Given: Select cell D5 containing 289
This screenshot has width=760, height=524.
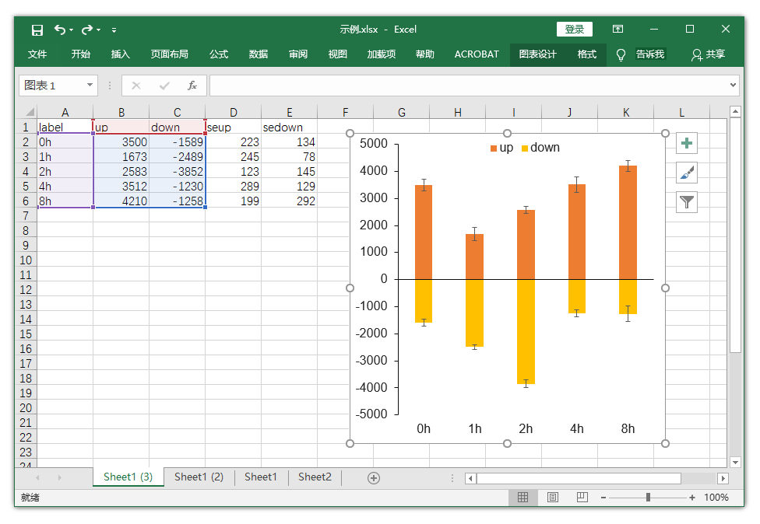Looking at the screenshot, I should click(x=233, y=187).
